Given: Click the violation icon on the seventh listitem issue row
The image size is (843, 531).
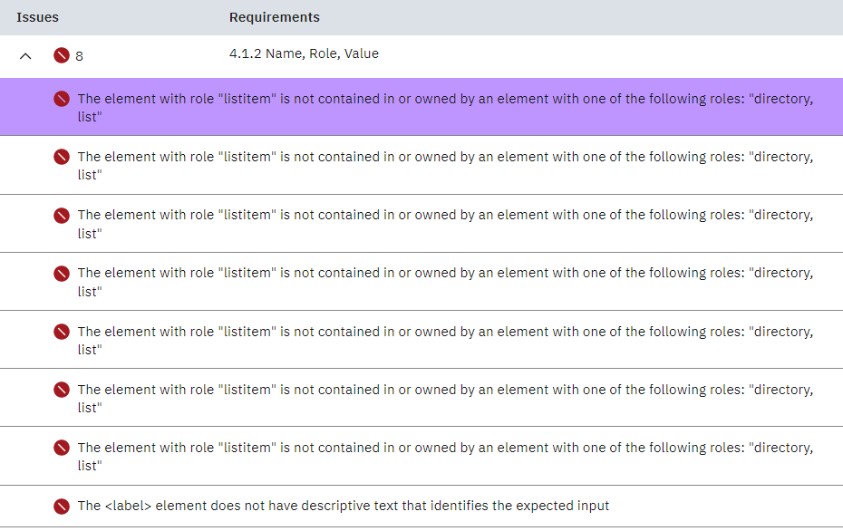Looking at the screenshot, I should tap(62, 447).
